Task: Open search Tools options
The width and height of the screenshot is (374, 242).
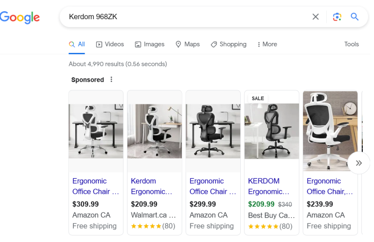Action: (x=352, y=44)
